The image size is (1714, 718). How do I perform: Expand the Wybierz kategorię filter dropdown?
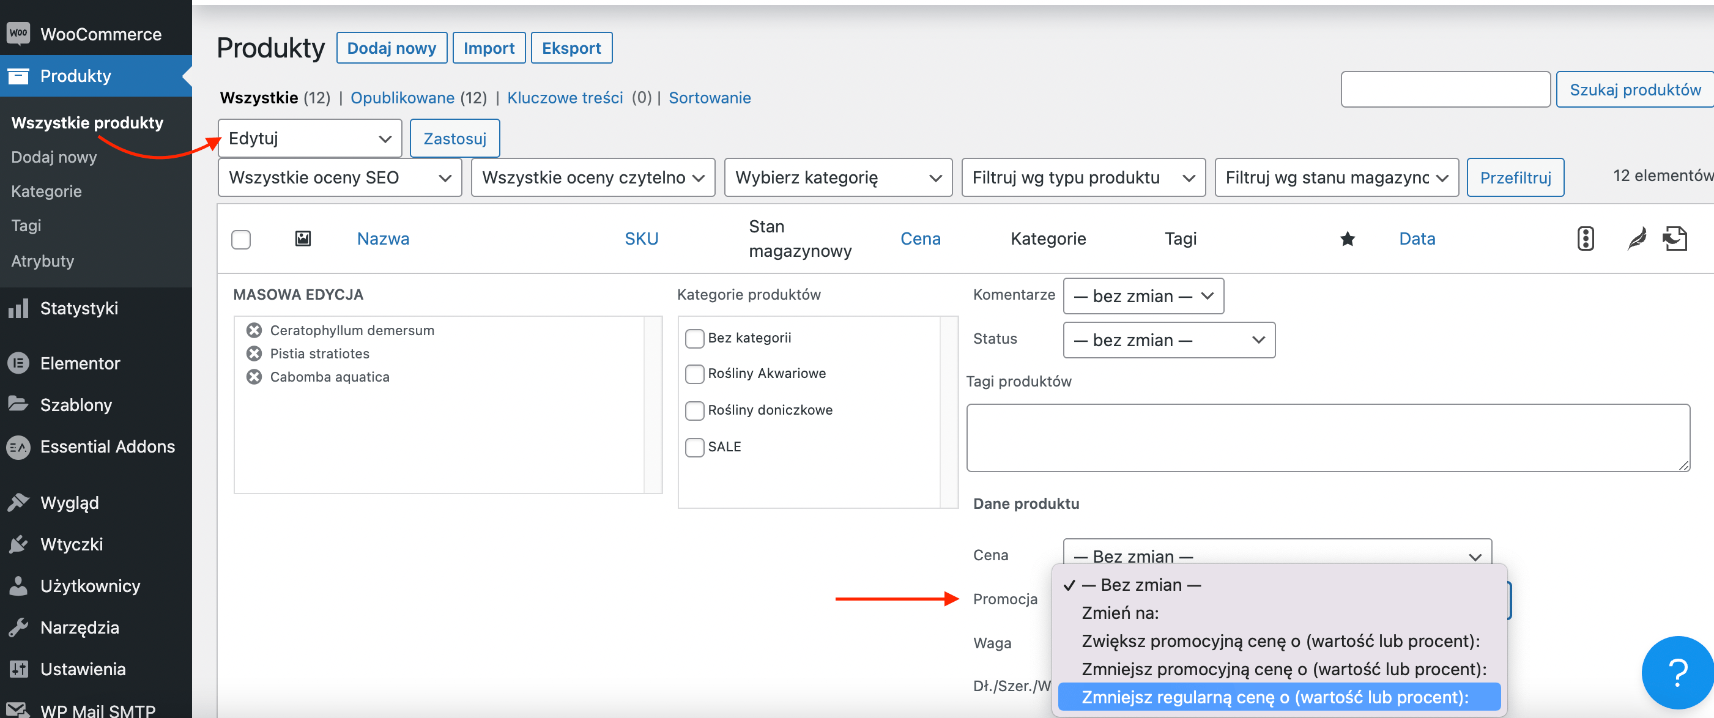837,178
